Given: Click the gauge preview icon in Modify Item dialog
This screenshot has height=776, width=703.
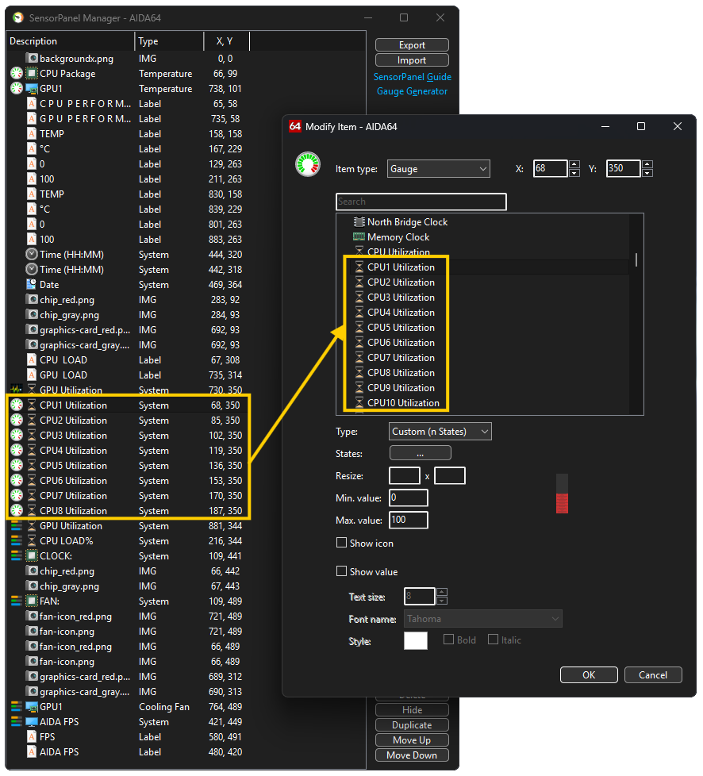Looking at the screenshot, I should pyautogui.click(x=308, y=165).
